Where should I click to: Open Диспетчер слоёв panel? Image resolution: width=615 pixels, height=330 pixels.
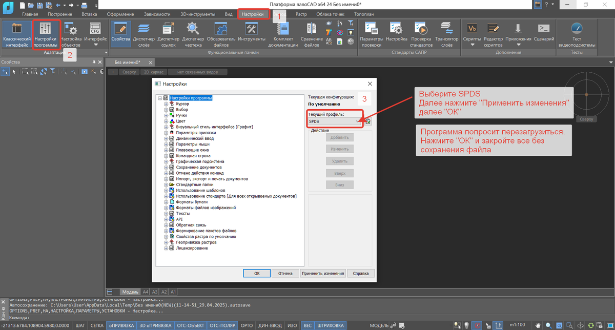[x=145, y=35]
